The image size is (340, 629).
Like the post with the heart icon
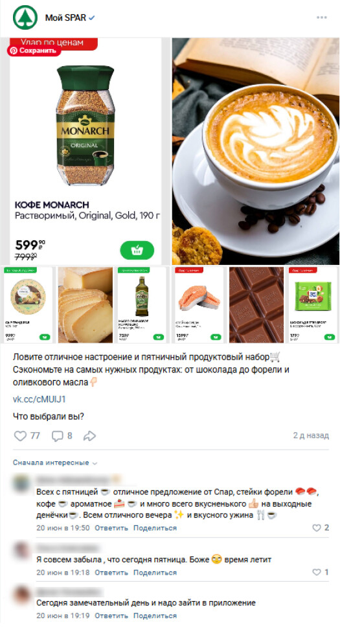click(20, 436)
